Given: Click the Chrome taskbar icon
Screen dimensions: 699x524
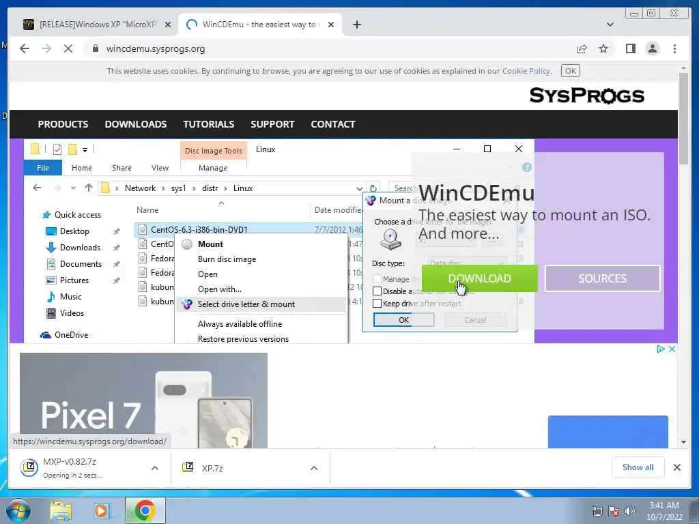Looking at the screenshot, I should point(145,510).
